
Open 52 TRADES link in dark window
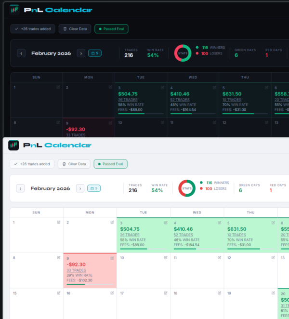[x=180, y=100]
